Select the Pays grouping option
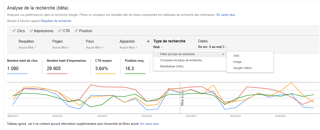 point(81,41)
